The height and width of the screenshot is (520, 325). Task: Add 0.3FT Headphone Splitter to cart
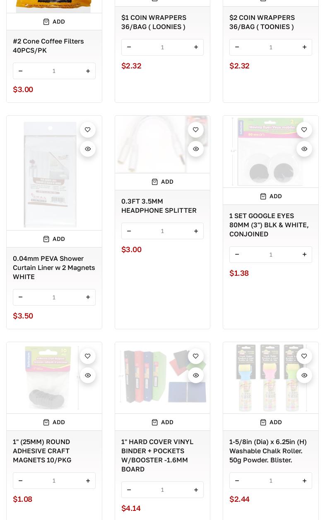click(x=162, y=182)
